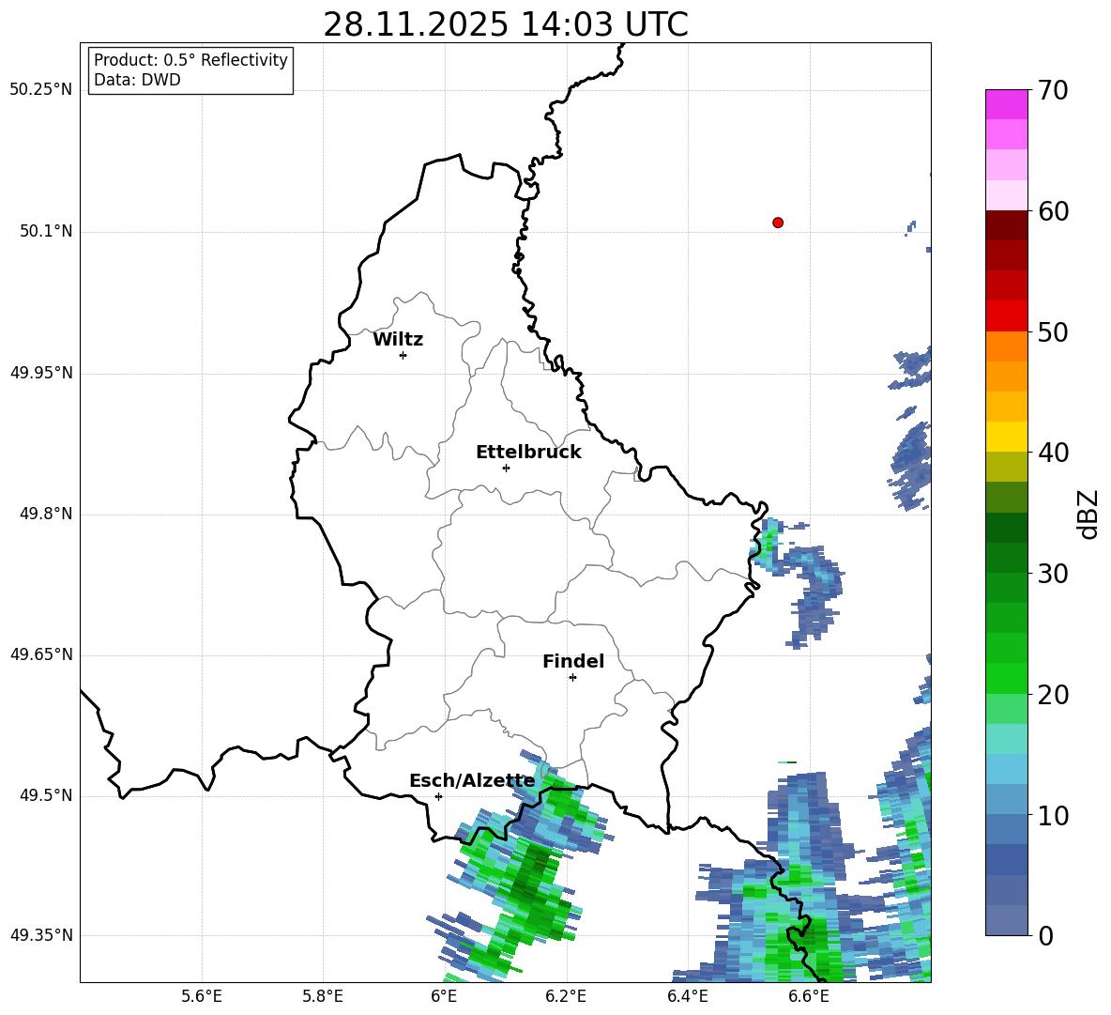Click the colorbar tick value 30

tap(1053, 574)
